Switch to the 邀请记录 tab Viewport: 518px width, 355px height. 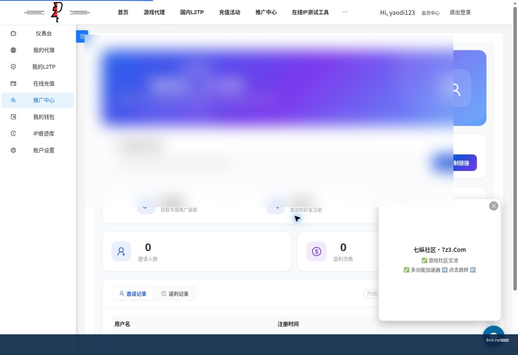coord(133,294)
